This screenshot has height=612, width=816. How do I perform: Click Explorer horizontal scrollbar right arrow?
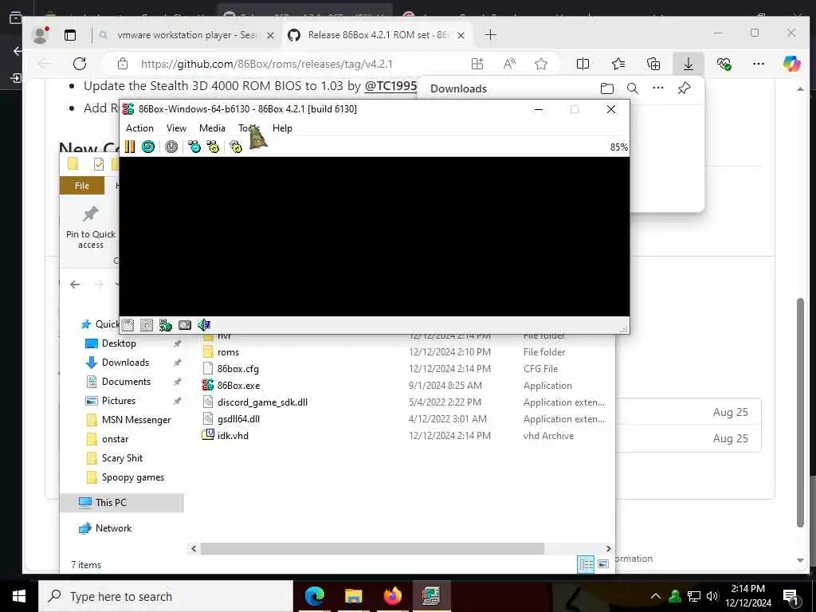pos(608,548)
